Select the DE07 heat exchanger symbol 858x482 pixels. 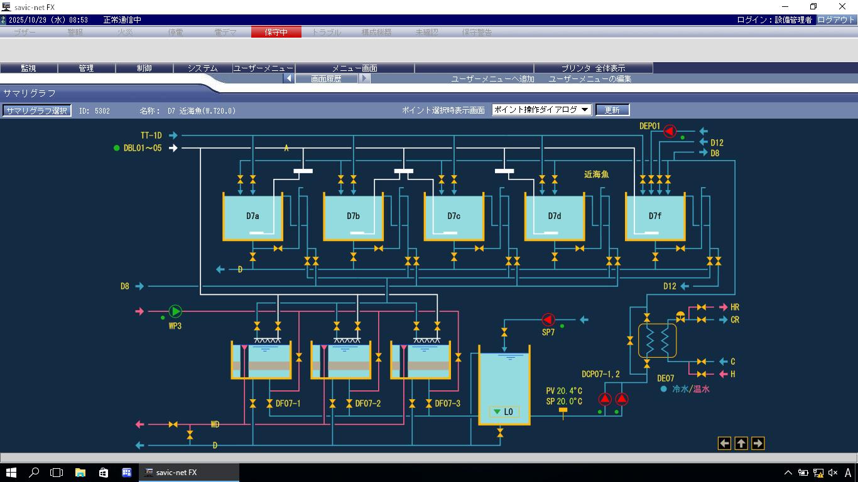(657, 341)
